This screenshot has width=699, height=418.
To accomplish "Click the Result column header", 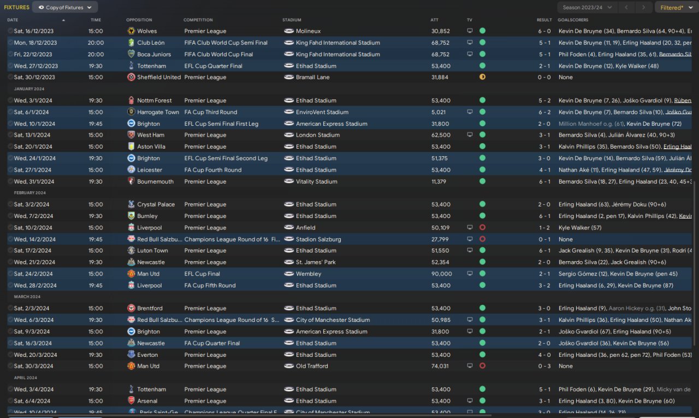I will tap(544, 20).
